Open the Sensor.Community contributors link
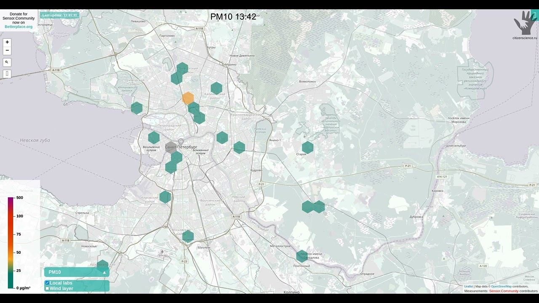This screenshot has width=539, height=303. pos(504,291)
